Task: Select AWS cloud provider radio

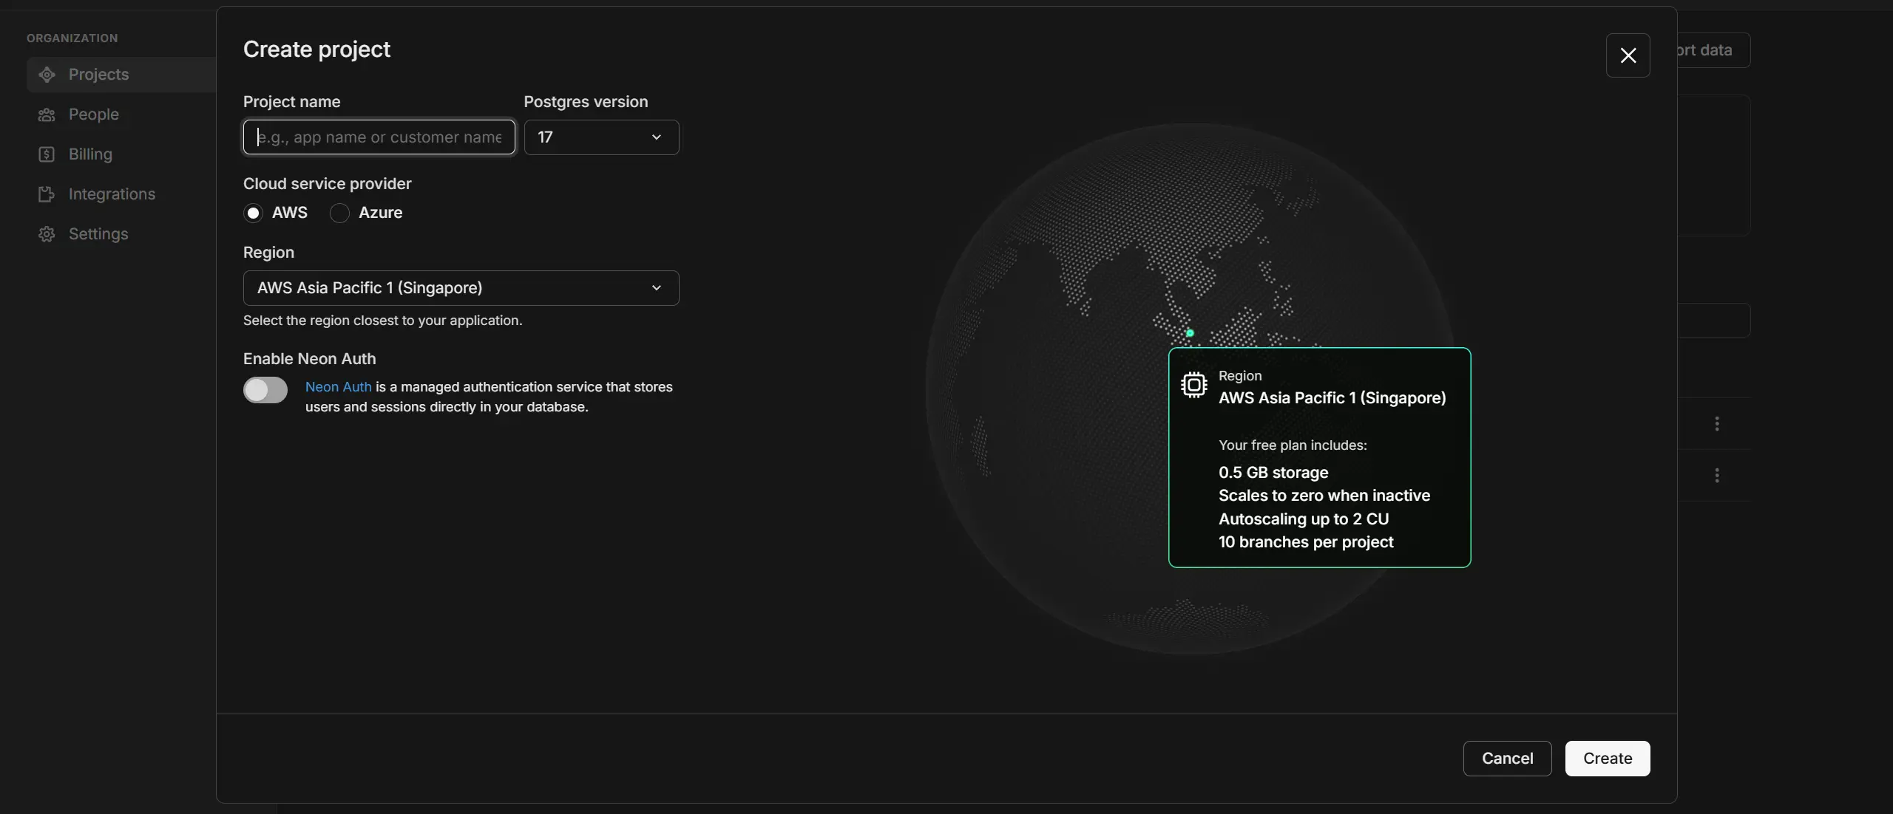Action: (x=254, y=213)
